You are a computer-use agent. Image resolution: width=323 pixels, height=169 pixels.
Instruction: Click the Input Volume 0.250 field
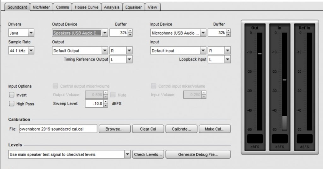193,95
